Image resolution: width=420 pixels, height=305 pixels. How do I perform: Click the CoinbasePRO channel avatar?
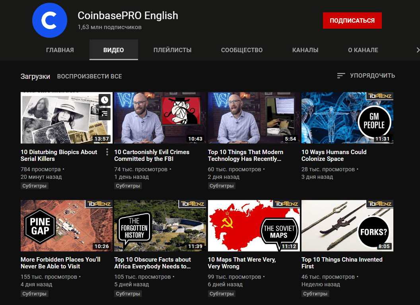(x=50, y=20)
